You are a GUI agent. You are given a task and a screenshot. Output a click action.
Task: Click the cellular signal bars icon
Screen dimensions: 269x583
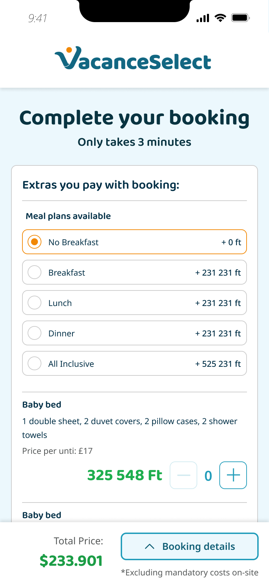pyautogui.click(x=203, y=18)
